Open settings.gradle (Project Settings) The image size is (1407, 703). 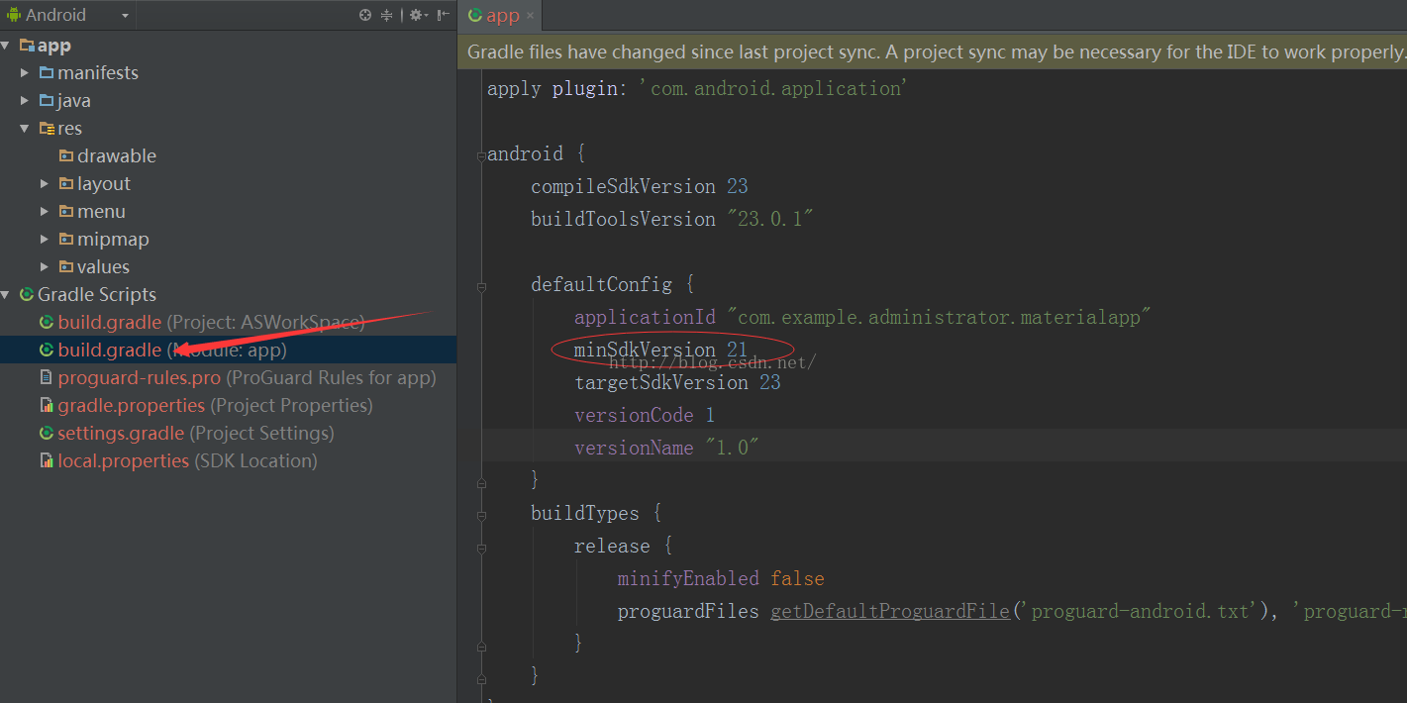click(196, 434)
